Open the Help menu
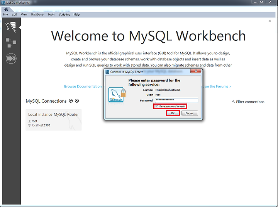The height and width of the screenshot is (207, 278). click(x=76, y=15)
